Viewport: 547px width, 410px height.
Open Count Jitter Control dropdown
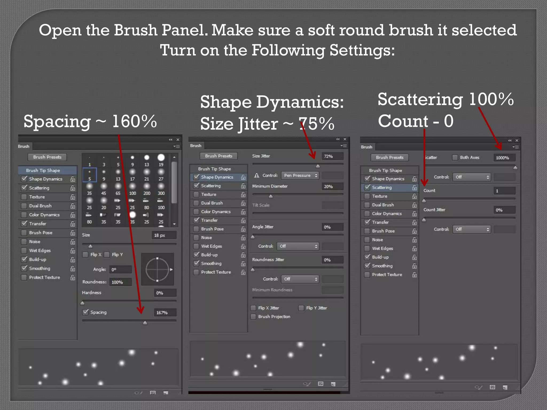pyautogui.click(x=472, y=229)
